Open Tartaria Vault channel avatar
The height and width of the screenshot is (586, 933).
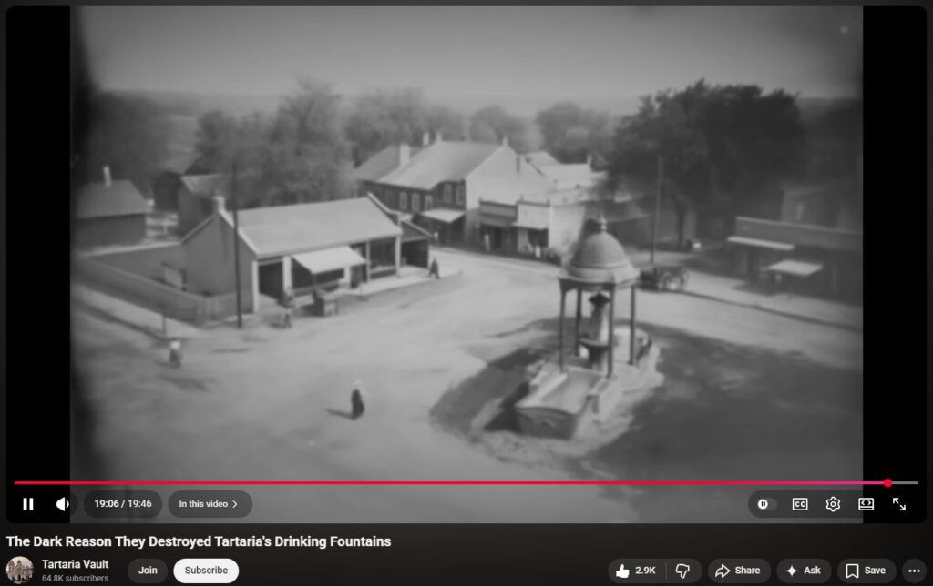pos(20,571)
